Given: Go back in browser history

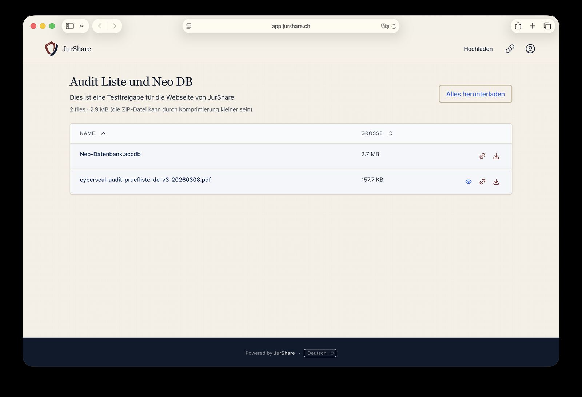Looking at the screenshot, I should point(100,26).
